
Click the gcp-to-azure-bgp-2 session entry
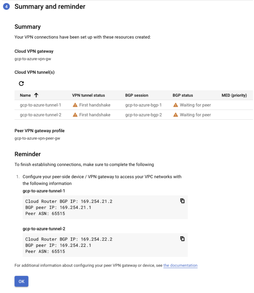[143, 115]
